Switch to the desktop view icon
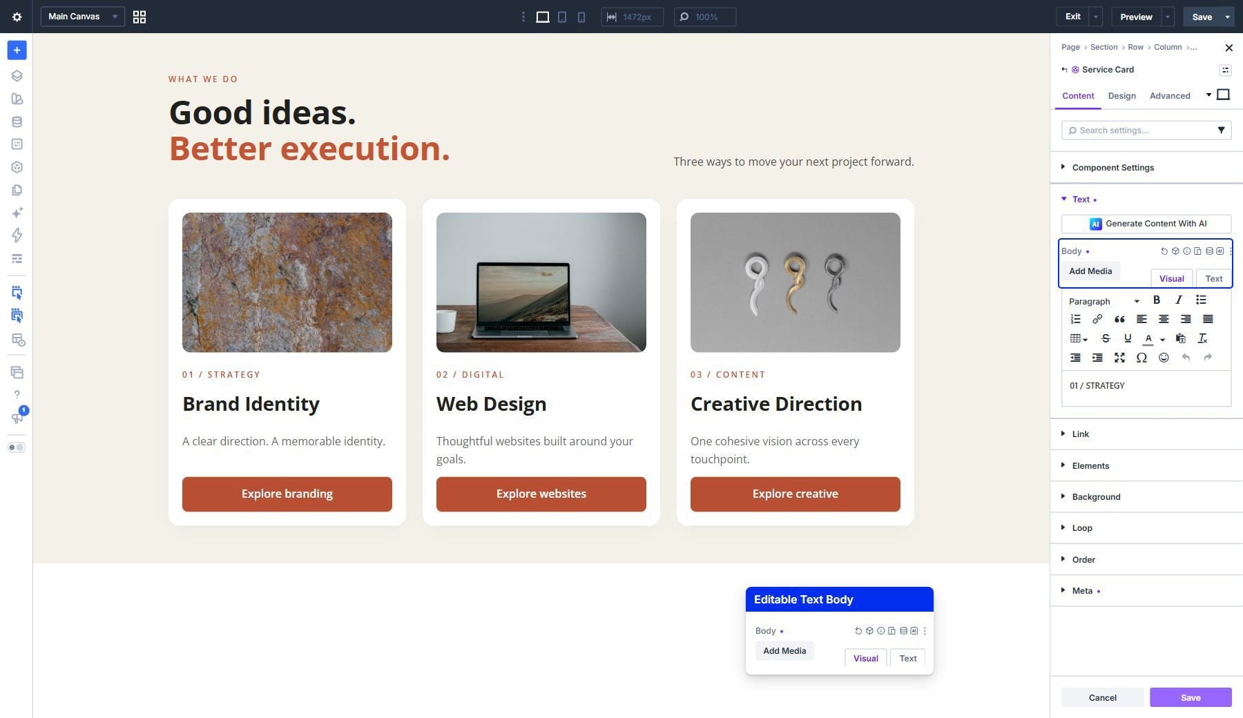The image size is (1243, 718). [x=543, y=17]
